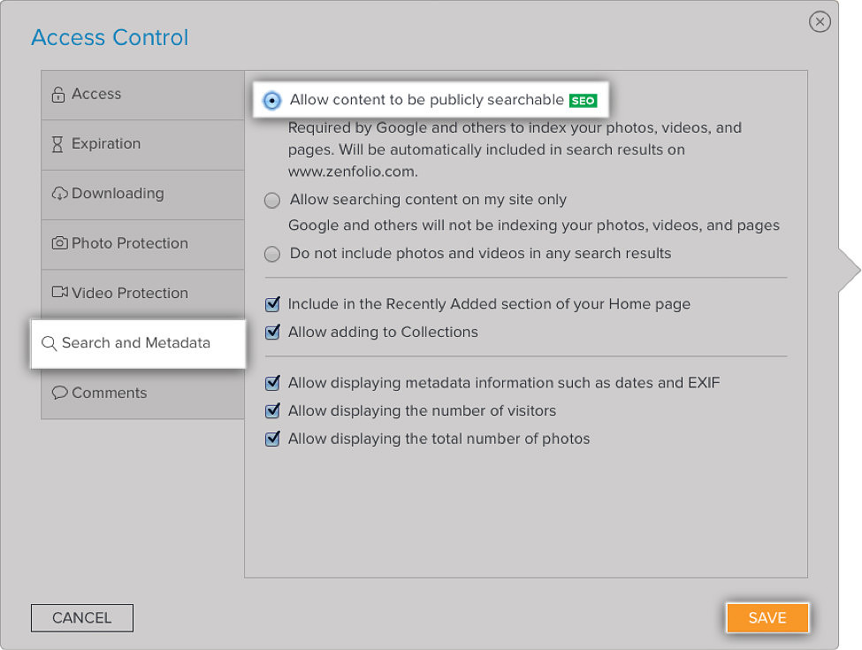862x650 pixels.
Task: Toggle Allow adding to Collections checkbox
Action: (x=272, y=333)
